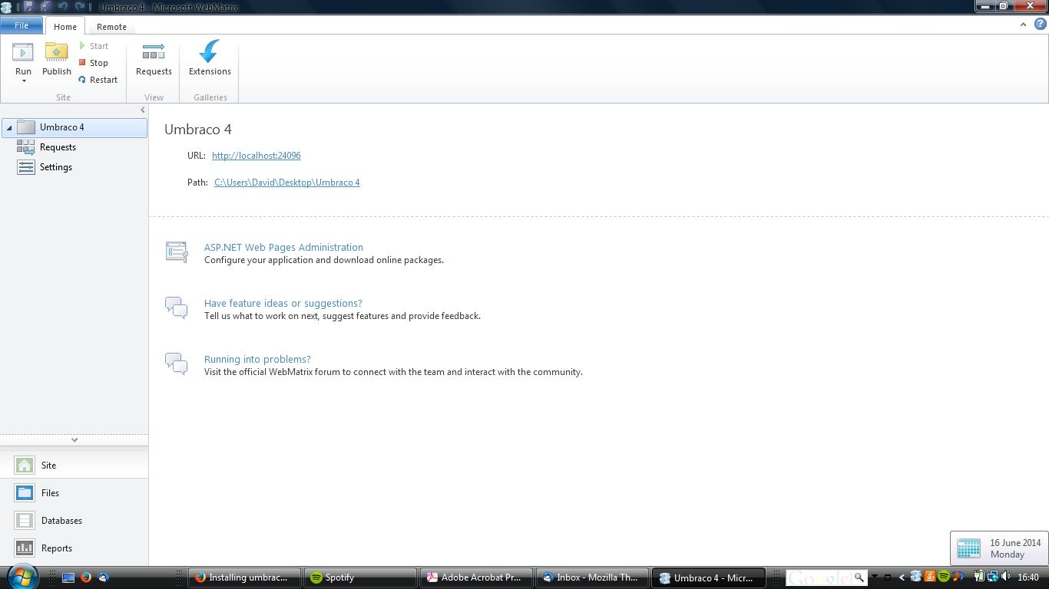
Task: Open WebMatrix help via question mark
Action: (1041, 25)
